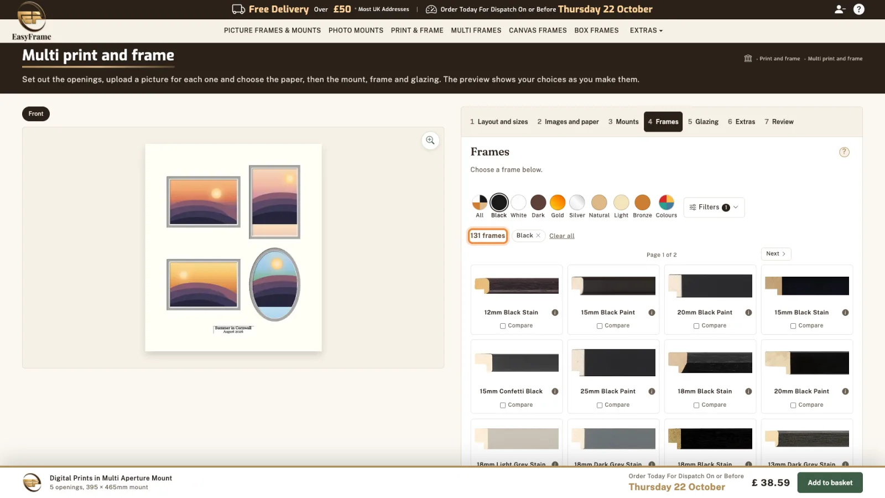The height and width of the screenshot is (498, 885).
Task: Show info for 15mm Black Stain frame
Action: pyautogui.click(x=845, y=313)
